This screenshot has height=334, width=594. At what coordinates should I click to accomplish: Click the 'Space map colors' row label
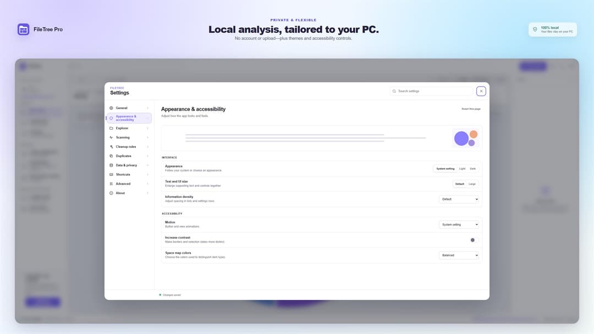pos(178,253)
